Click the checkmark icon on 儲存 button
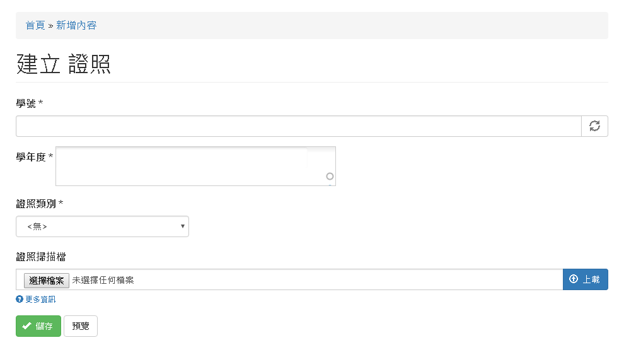This screenshot has width=636, height=345. pos(26,326)
